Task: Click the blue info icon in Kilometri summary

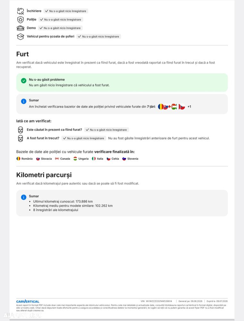Action: tap(24, 197)
